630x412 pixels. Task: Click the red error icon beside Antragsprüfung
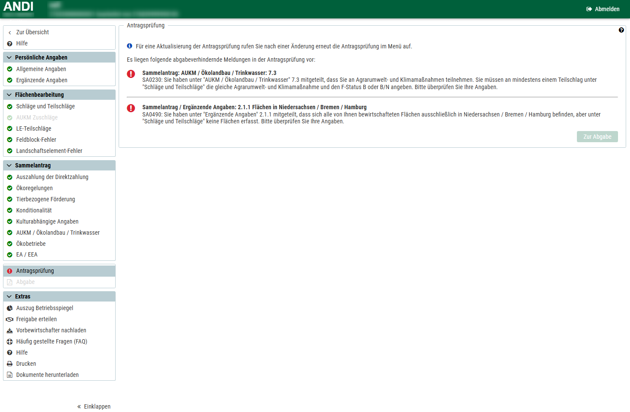(10, 271)
